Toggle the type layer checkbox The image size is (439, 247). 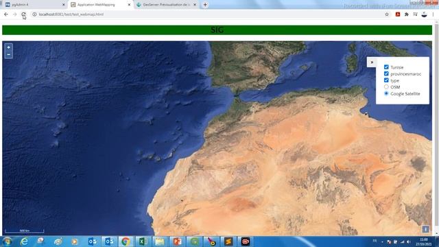point(386,80)
